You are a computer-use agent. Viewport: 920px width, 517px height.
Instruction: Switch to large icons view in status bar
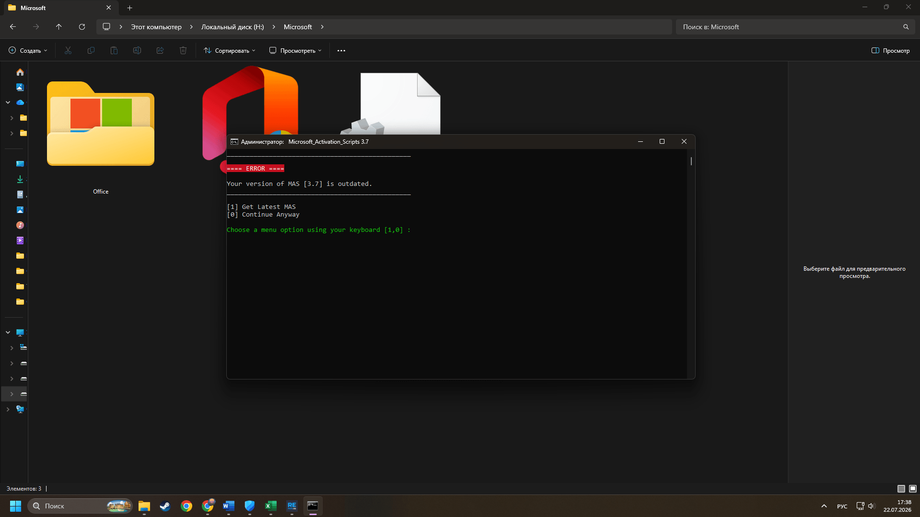point(912,489)
